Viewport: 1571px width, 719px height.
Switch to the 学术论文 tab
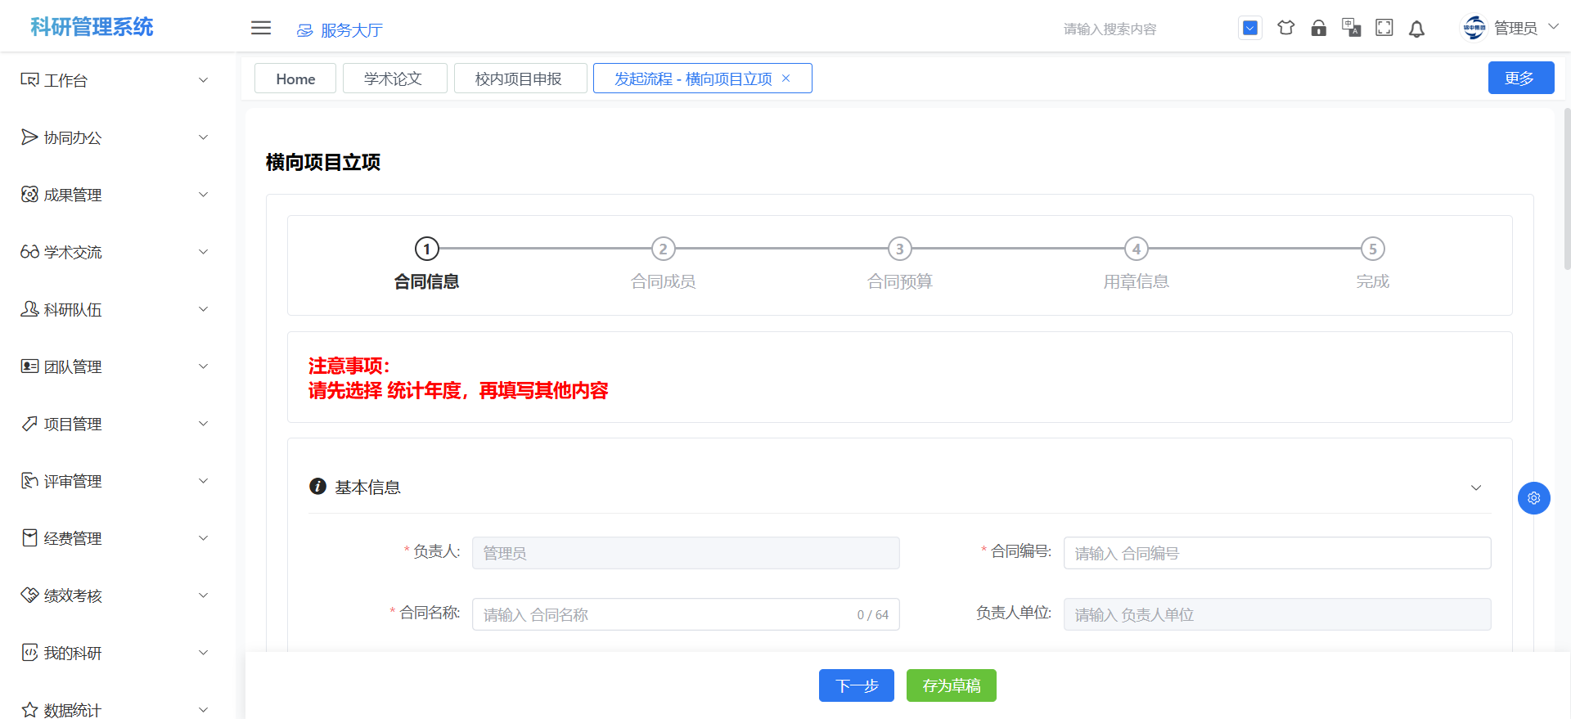[394, 79]
